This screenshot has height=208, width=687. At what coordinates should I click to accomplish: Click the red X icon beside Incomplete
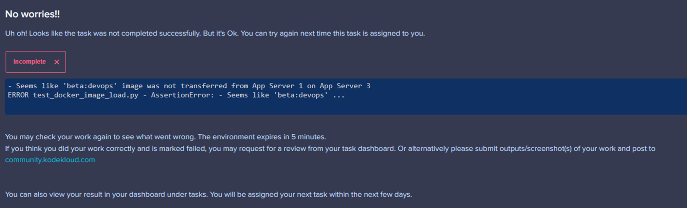(x=57, y=62)
